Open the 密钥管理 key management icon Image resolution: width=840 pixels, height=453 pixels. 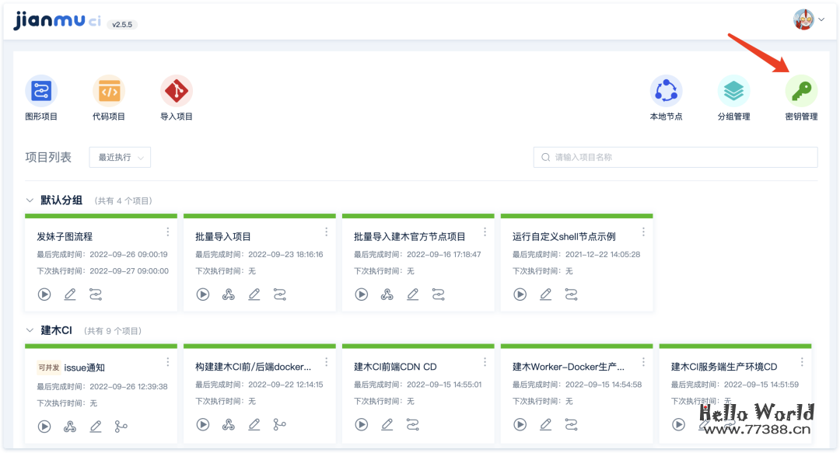(x=801, y=91)
